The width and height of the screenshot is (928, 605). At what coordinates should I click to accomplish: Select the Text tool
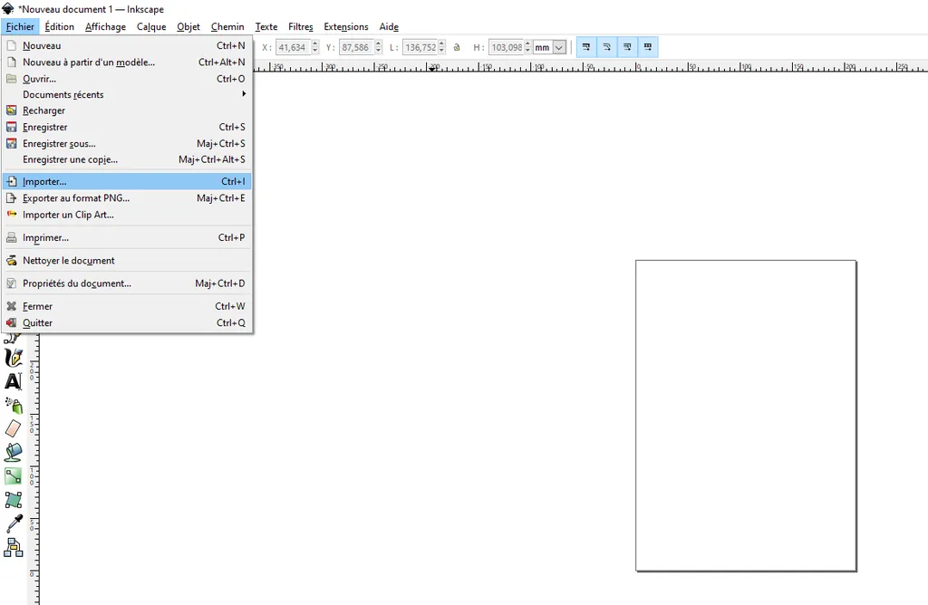click(13, 381)
